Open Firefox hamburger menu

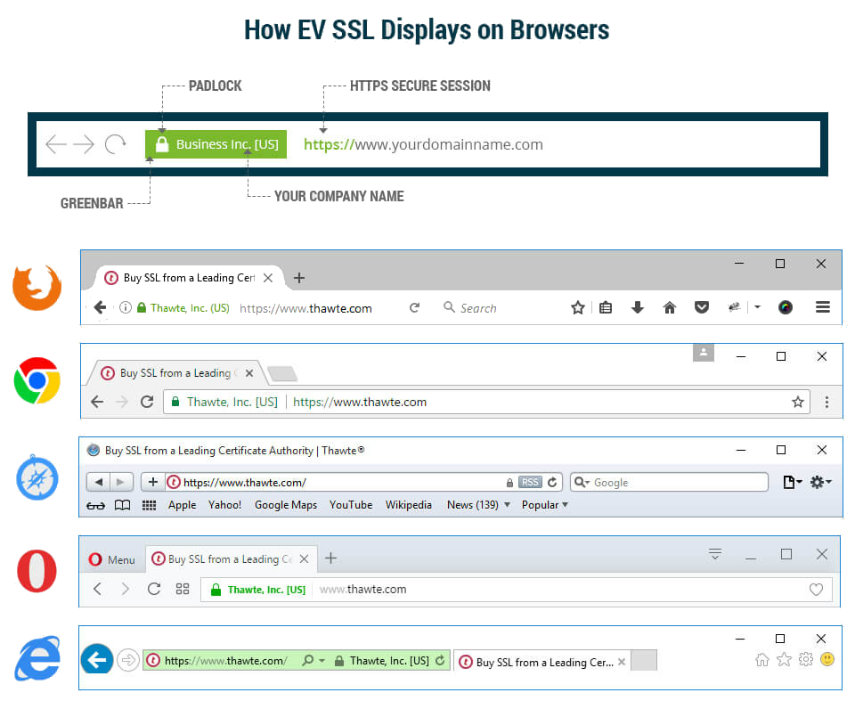[x=823, y=307]
